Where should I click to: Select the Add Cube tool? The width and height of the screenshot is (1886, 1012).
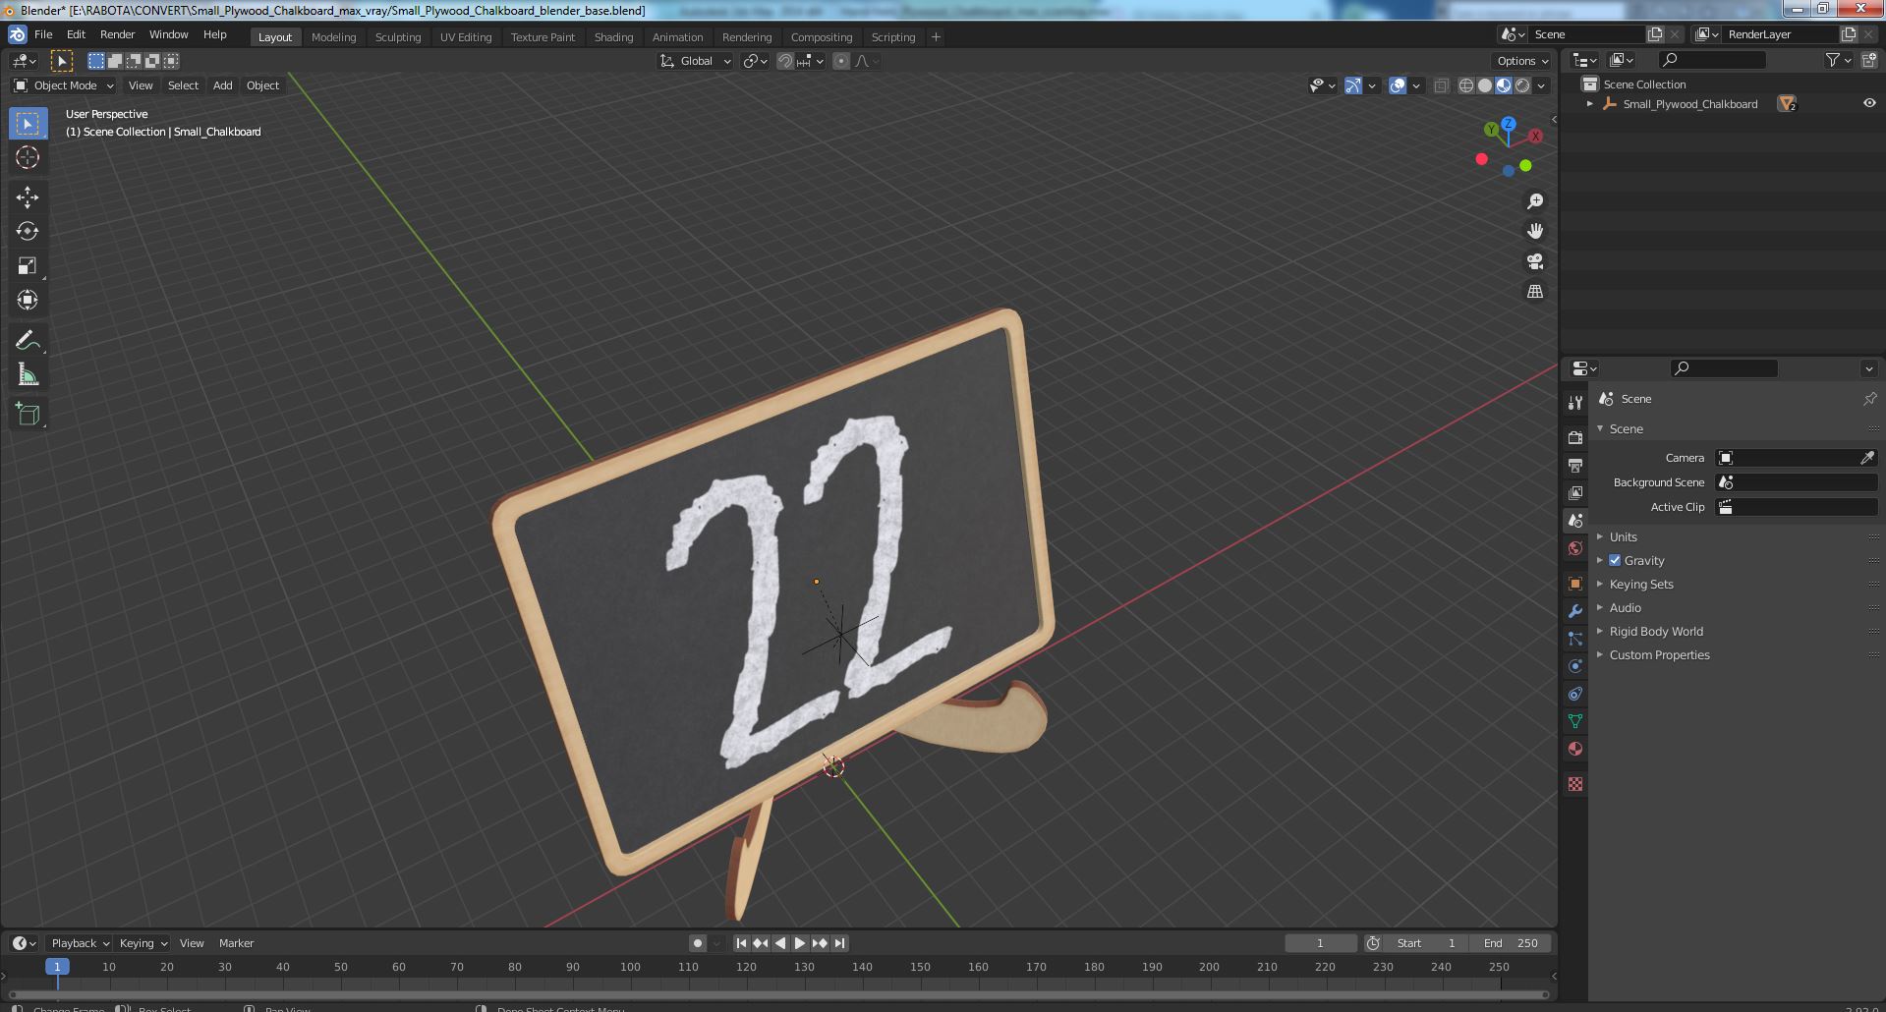tap(28, 415)
